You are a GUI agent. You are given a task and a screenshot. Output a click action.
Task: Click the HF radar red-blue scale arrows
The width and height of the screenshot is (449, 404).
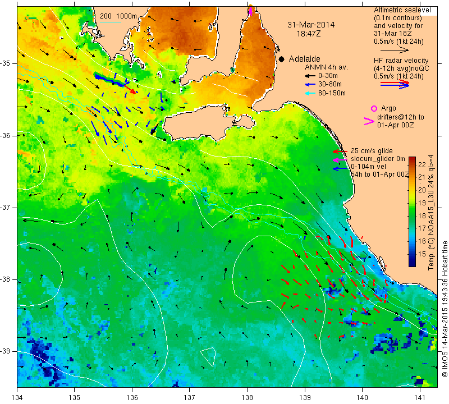395,84
